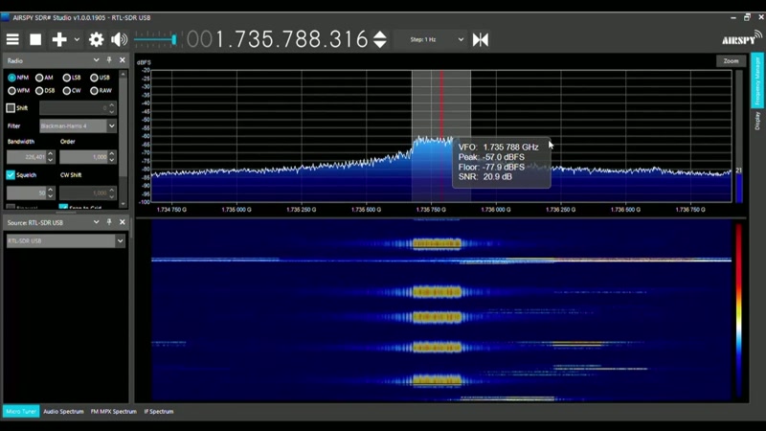Pin the Source panel
This screenshot has width=766, height=431.
109,222
